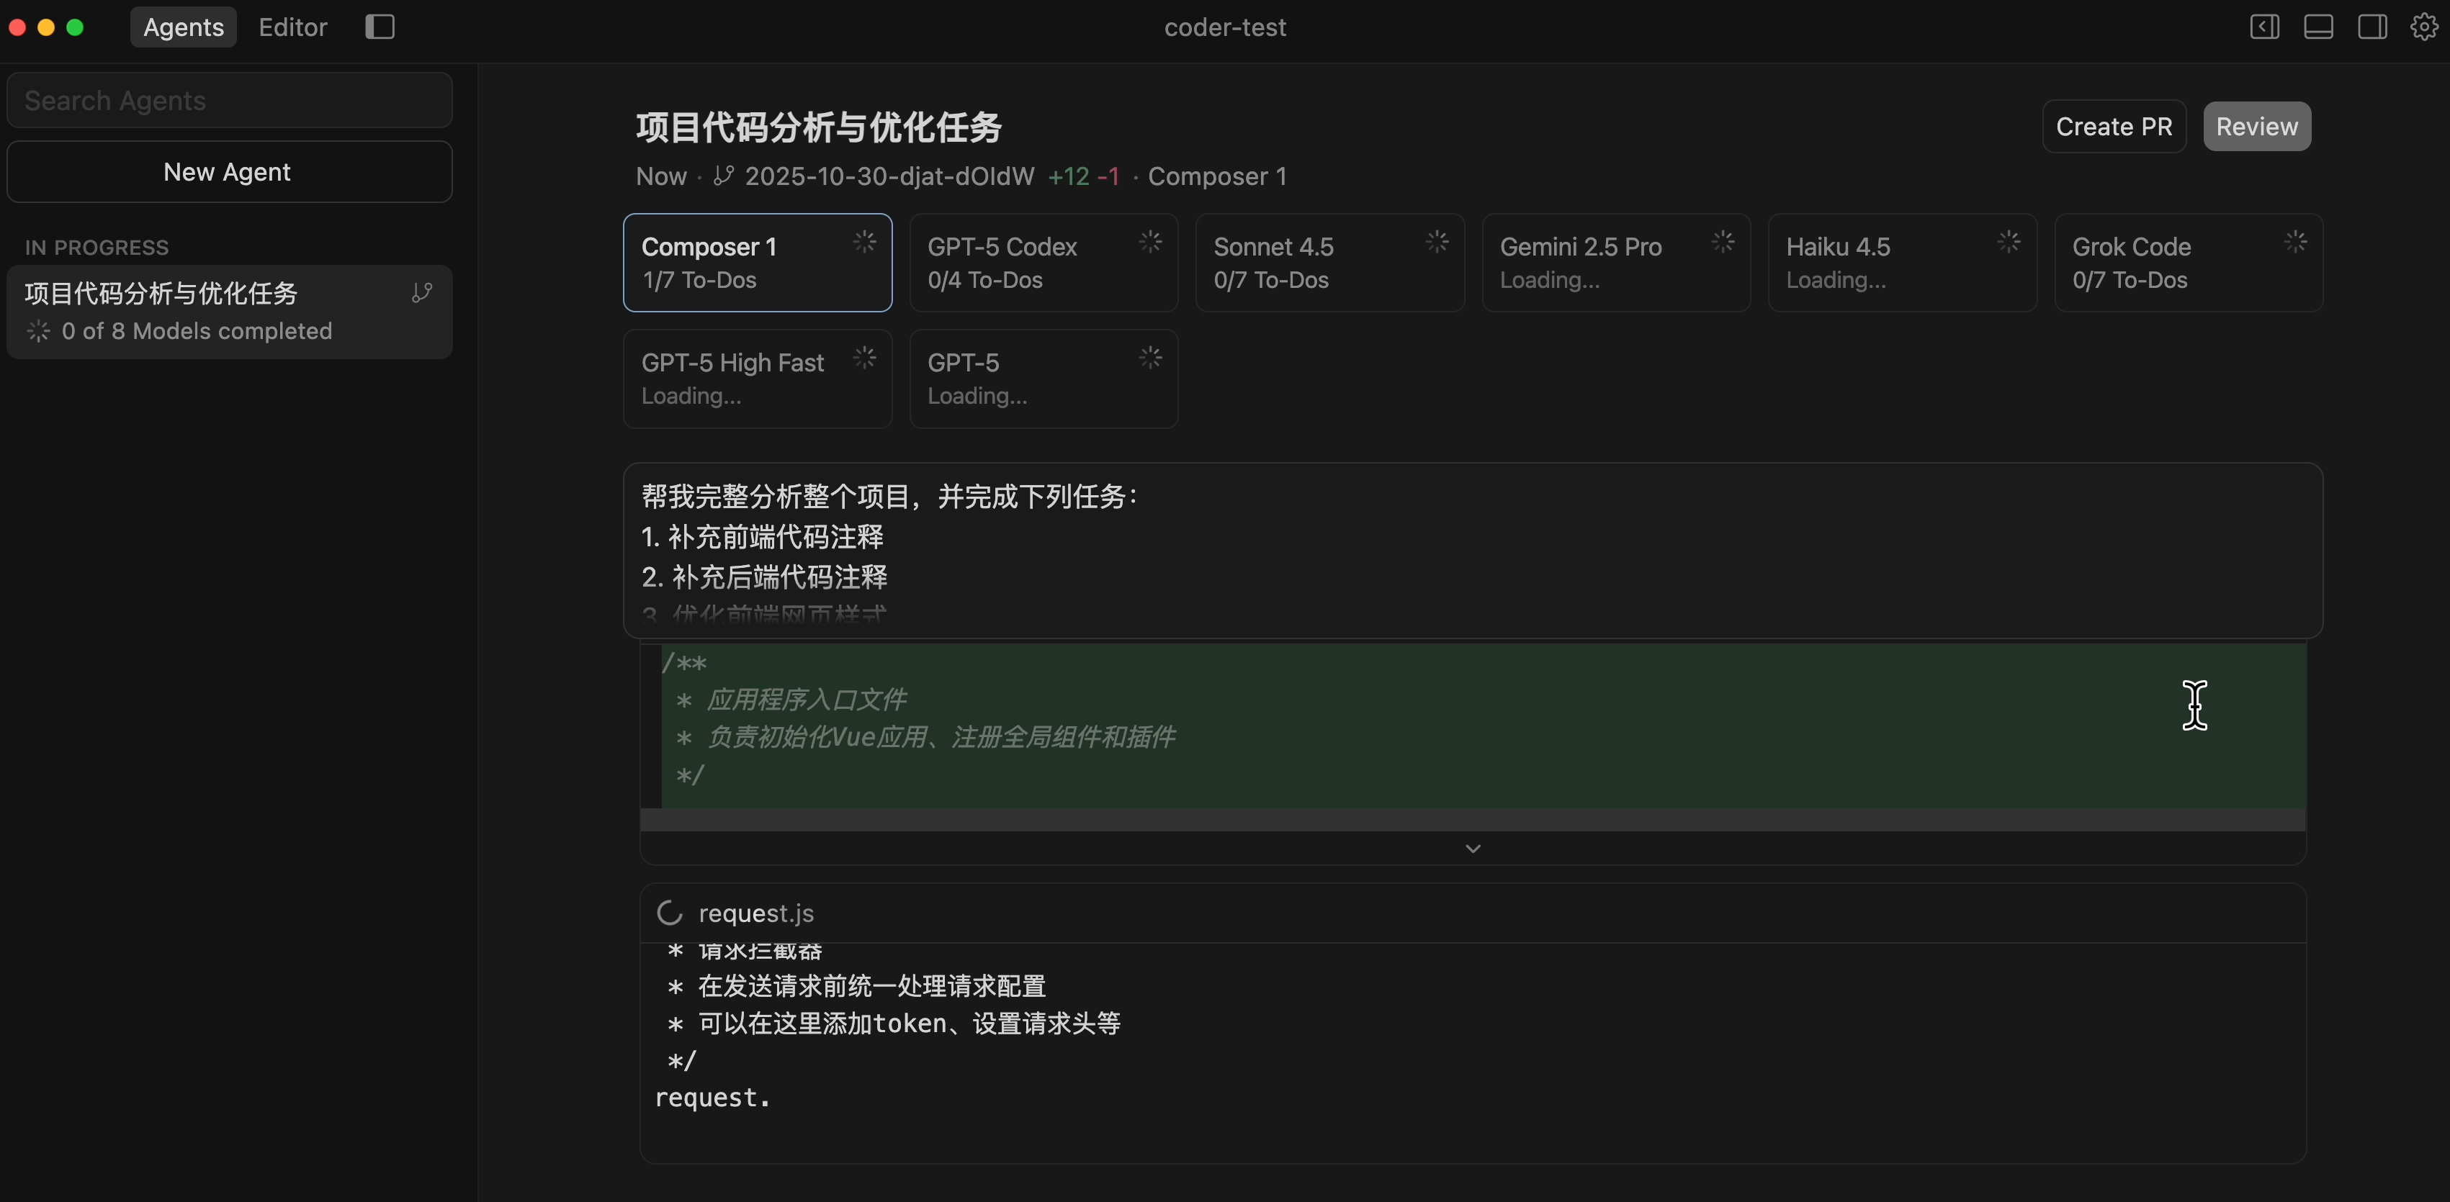Click the Search Agents input field

pos(228,100)
